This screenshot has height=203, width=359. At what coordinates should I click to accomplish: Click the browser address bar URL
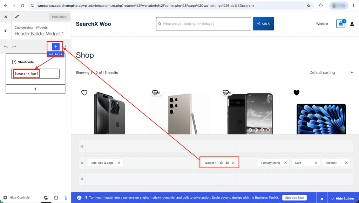coord(146,6)
